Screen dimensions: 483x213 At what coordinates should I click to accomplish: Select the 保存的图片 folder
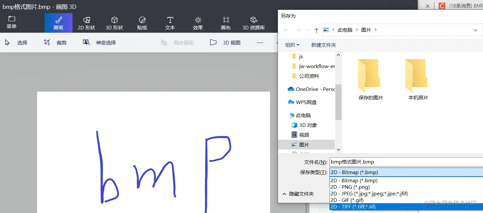(371, 79)
